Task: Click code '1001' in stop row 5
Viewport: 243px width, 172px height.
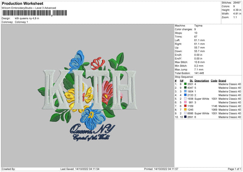Action: 214,99
